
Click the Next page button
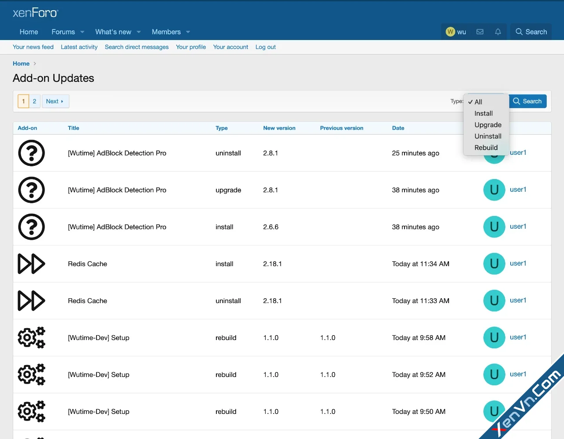pos(55,101)
